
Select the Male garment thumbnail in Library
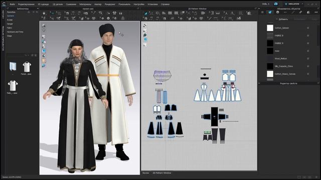(x=13, y=86)
